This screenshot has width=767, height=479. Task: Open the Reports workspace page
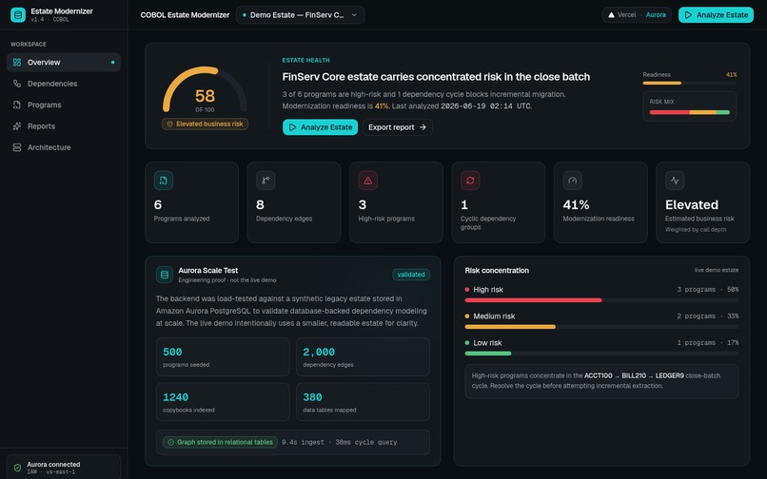[64, 126]
